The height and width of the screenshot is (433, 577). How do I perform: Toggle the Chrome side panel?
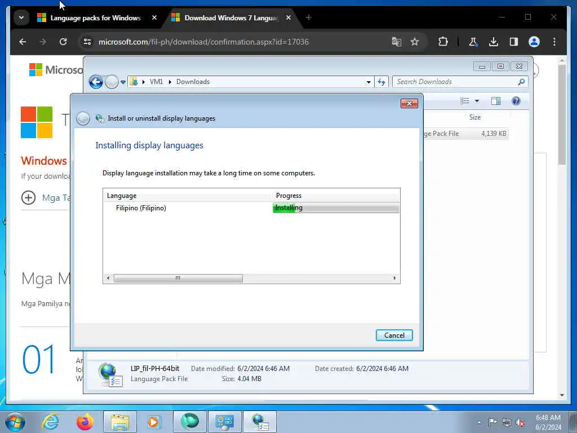pyautogui.click(x=514, y=42)
